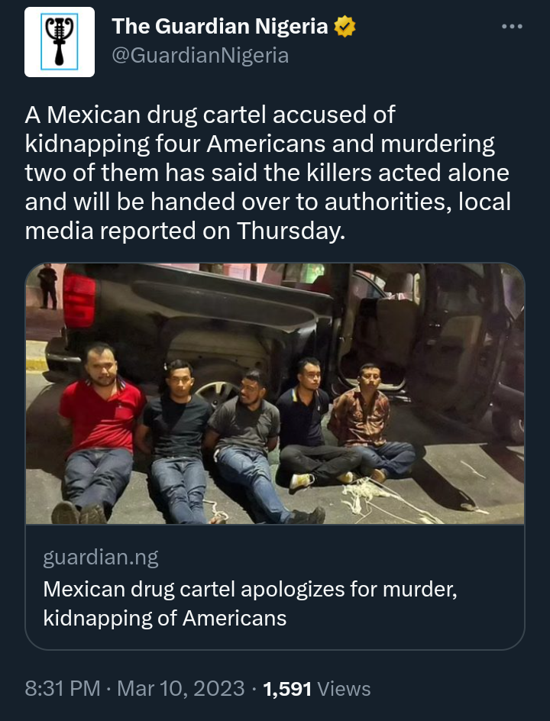Click 'media reported on Thursday.' in the tweet
This screenshot has width=550, height=721.
click(x=185, y=231)
